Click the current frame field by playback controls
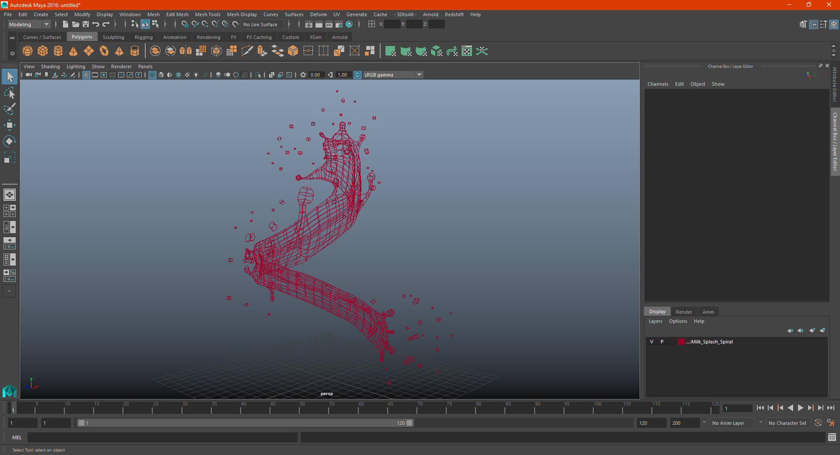This screenshot has height=455, width=840. pos(738,408)
